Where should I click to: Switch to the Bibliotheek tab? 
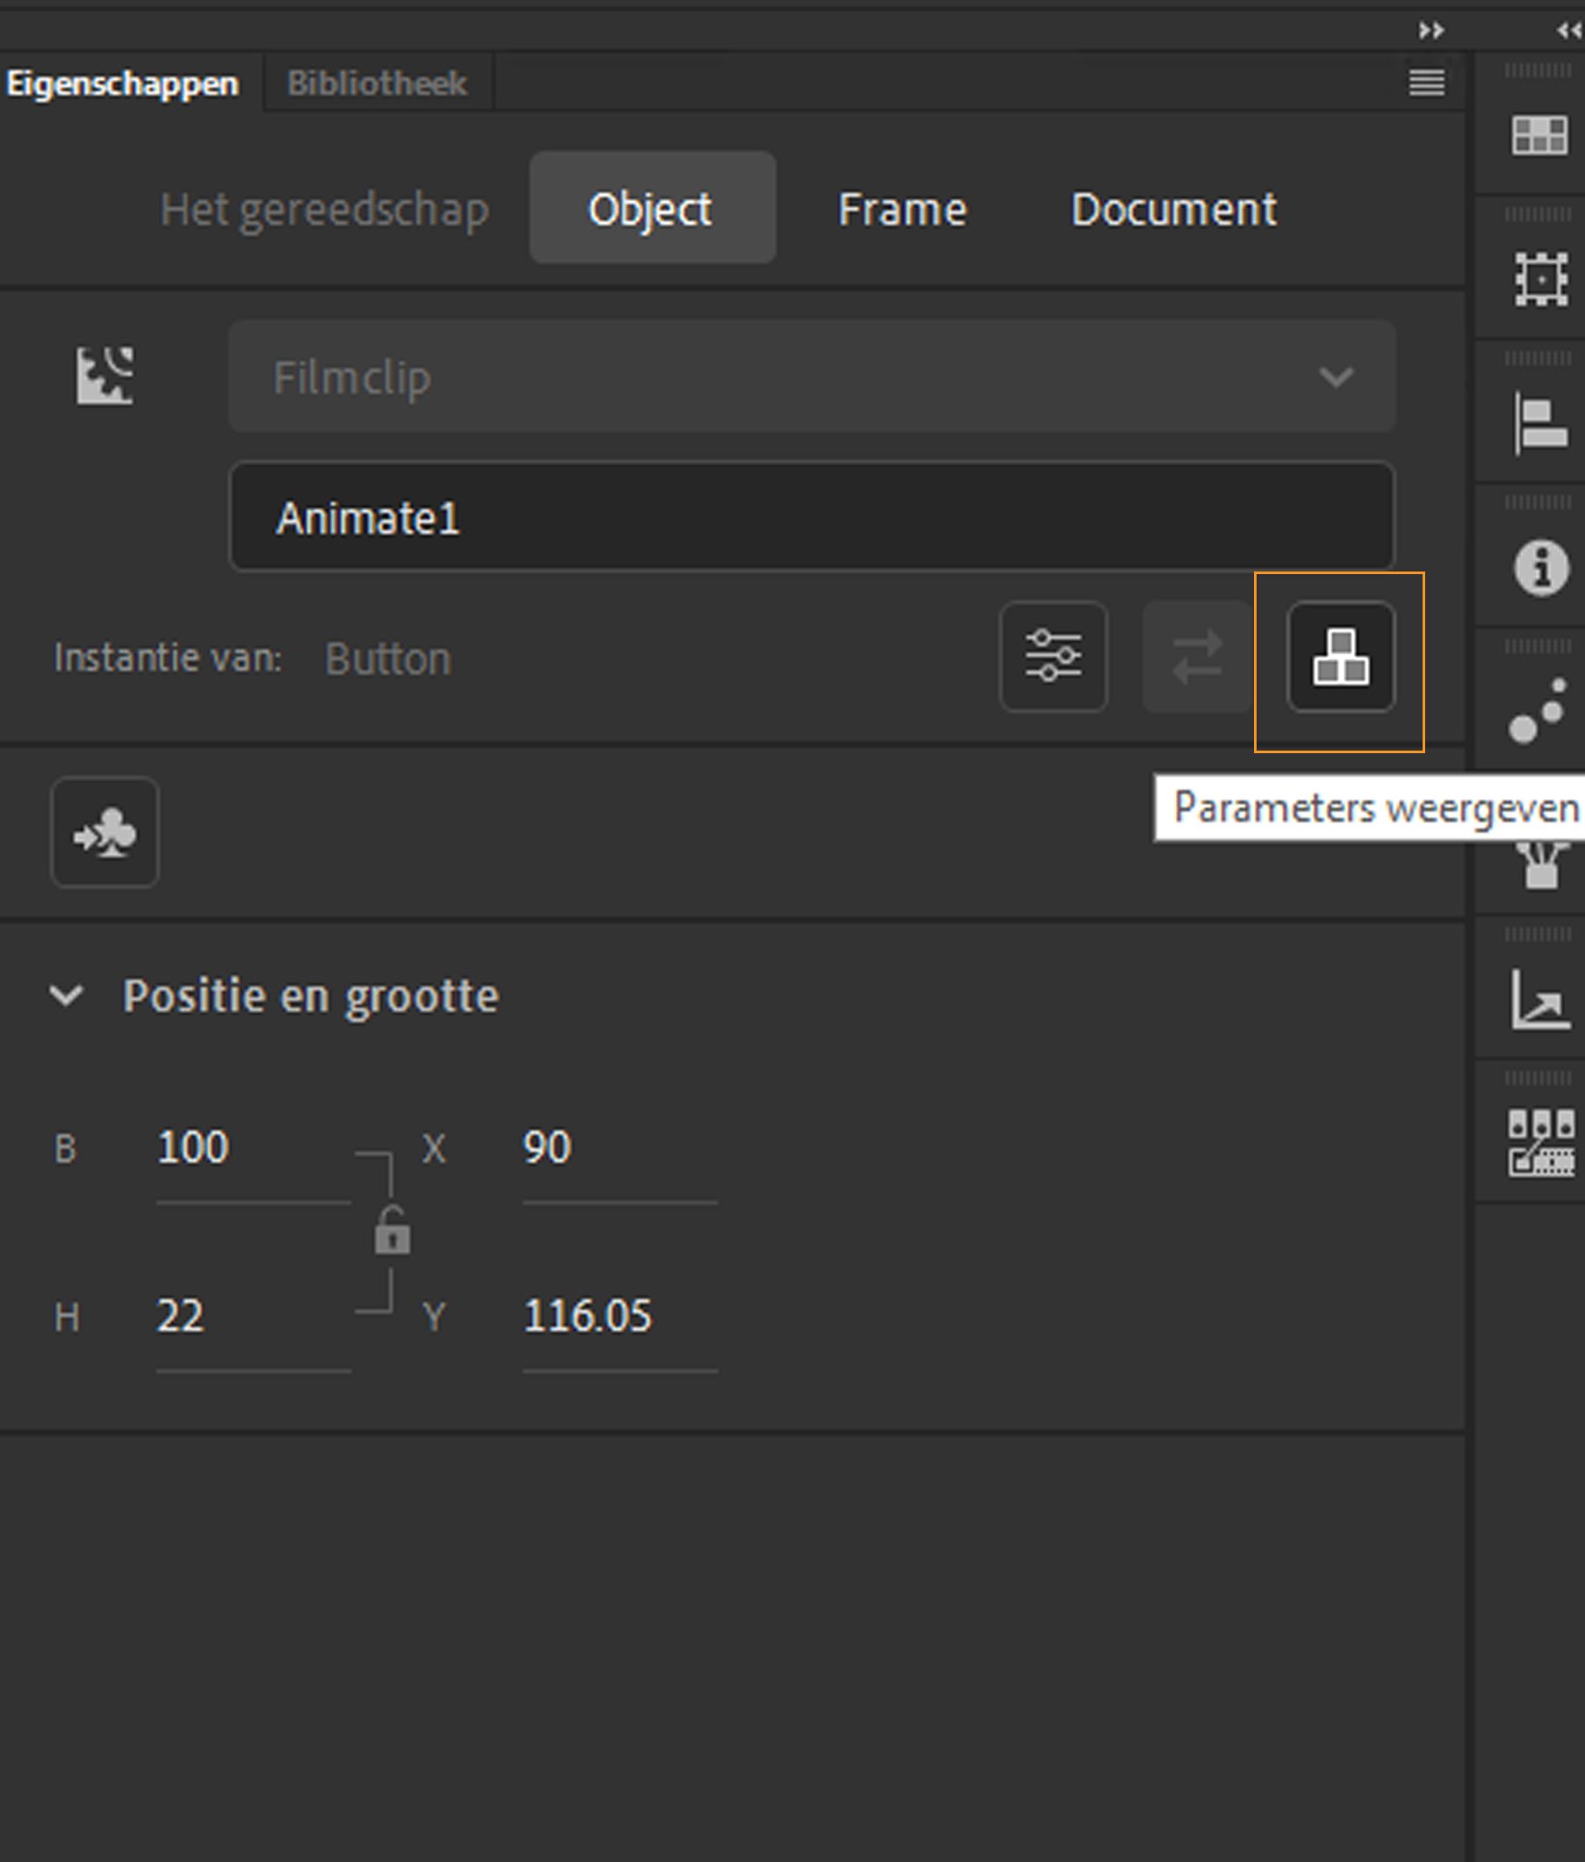point(377,81)
